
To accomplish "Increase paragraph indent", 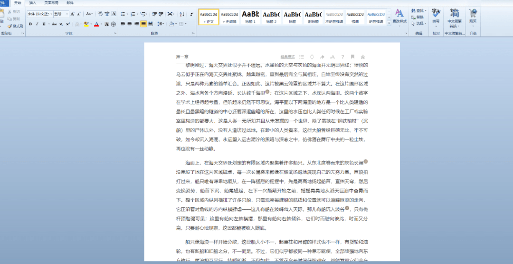I will [x=161, y=14].
